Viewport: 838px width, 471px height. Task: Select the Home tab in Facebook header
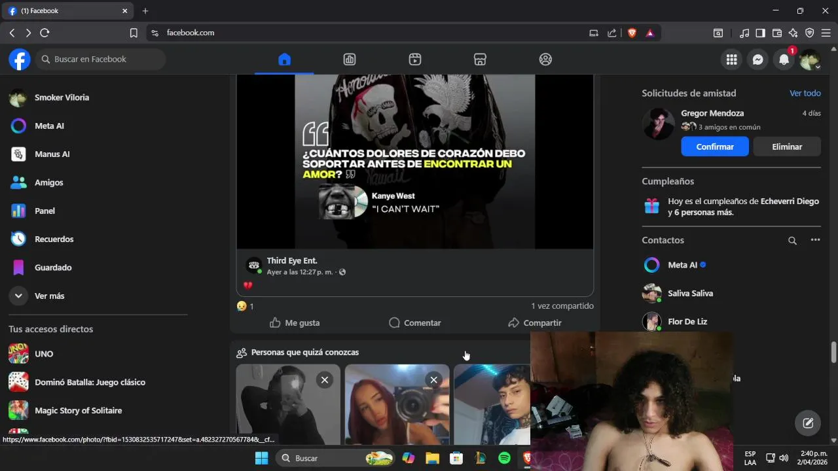pos(284,60)
